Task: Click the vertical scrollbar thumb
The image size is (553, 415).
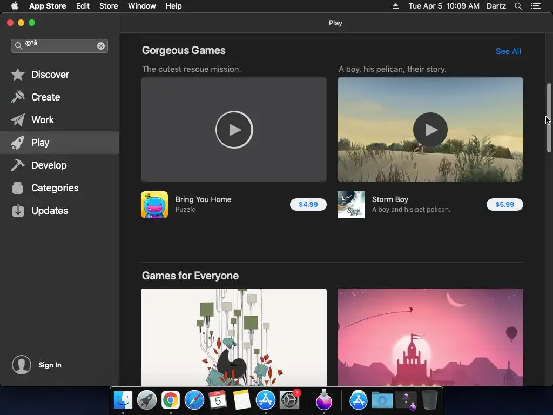Action: (549, 118)
